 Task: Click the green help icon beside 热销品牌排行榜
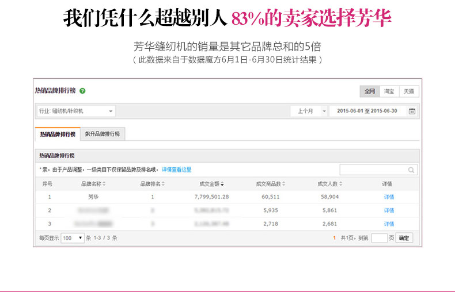[x=82, y=91]
